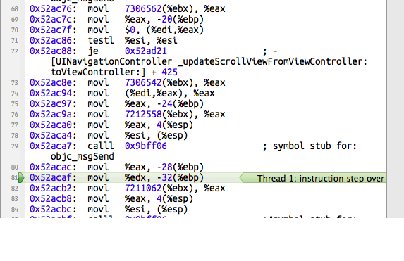Screen dimensions: 404x261
Task: Click the je jump target 0x52ad21
Action: coord(146,51)
